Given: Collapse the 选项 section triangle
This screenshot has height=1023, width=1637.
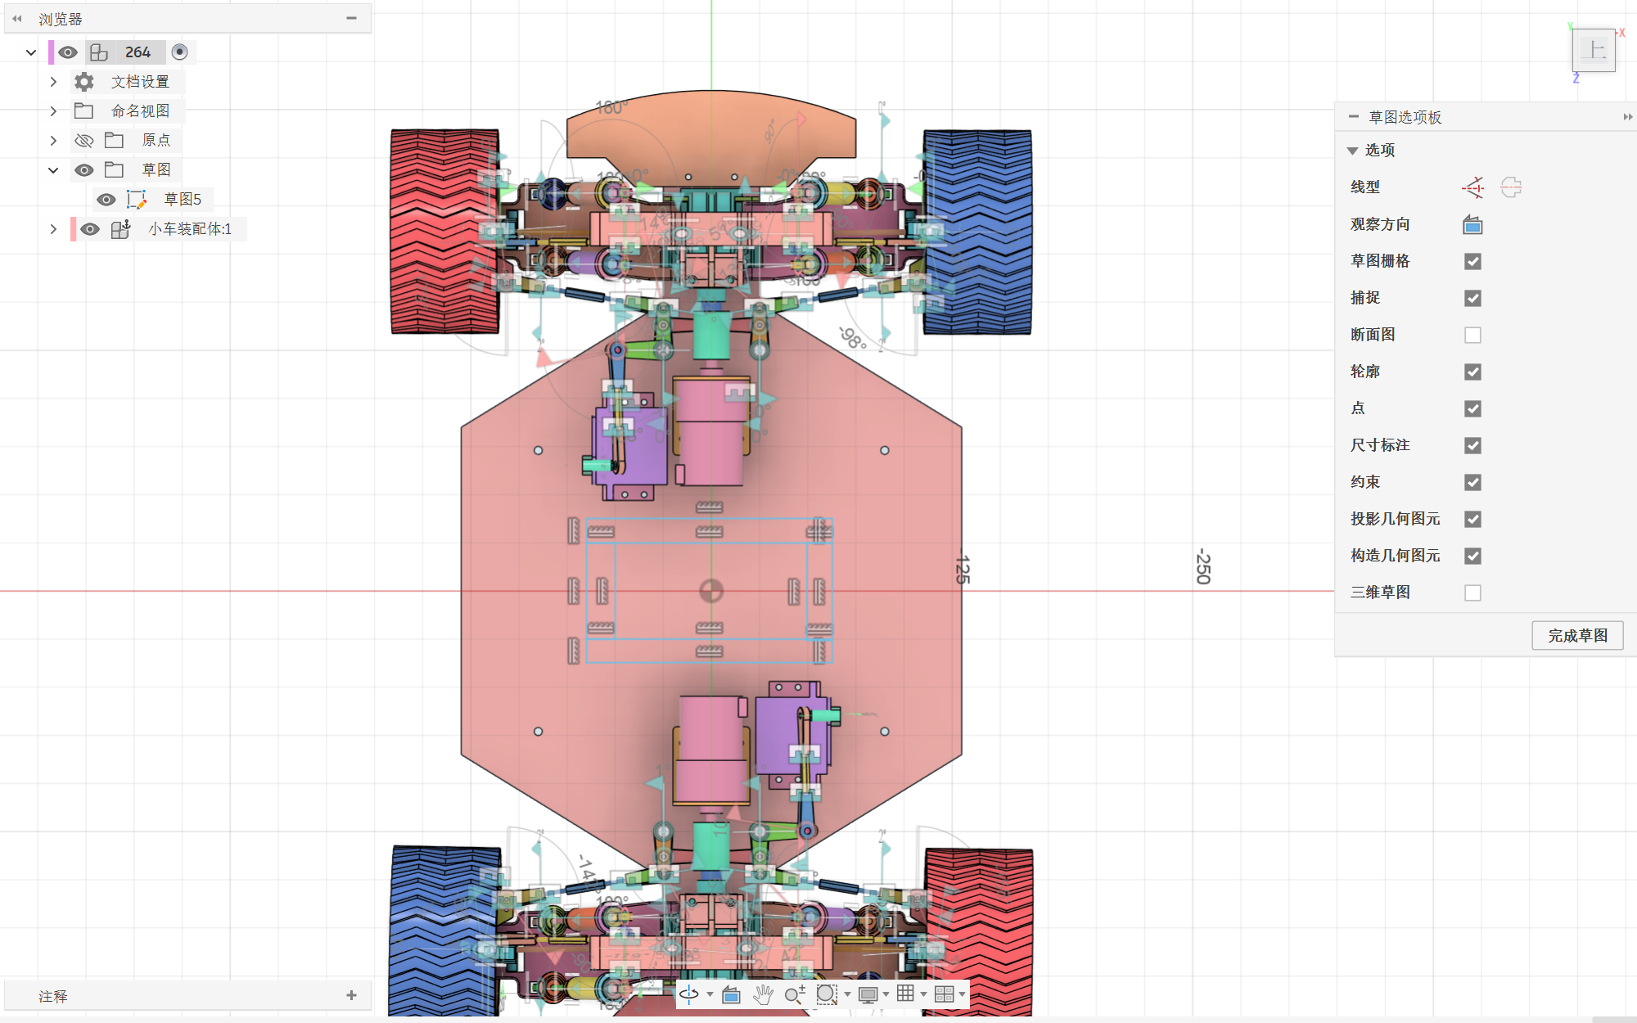Looking at the screenshot, I should [x=1352, y=151].
